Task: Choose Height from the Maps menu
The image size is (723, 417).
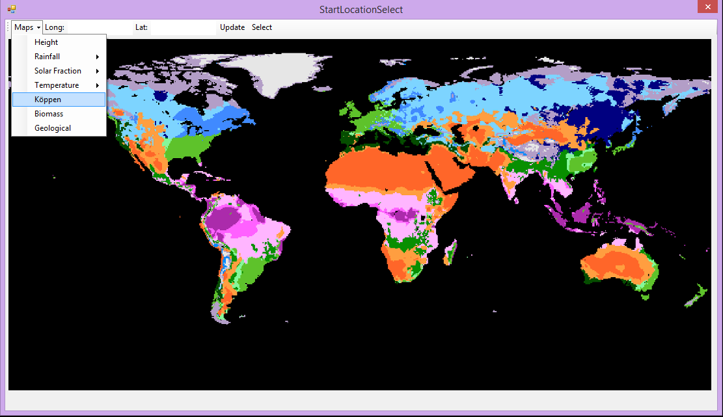Action: (x=46, y=42)
